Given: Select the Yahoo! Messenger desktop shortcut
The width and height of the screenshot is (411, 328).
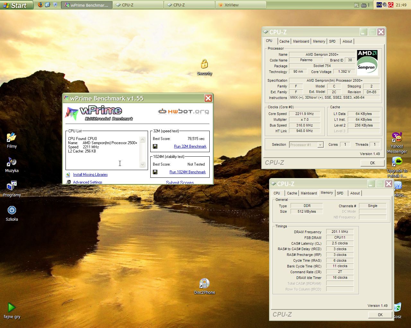Looking at the screenshot, I should click(397, 143).
